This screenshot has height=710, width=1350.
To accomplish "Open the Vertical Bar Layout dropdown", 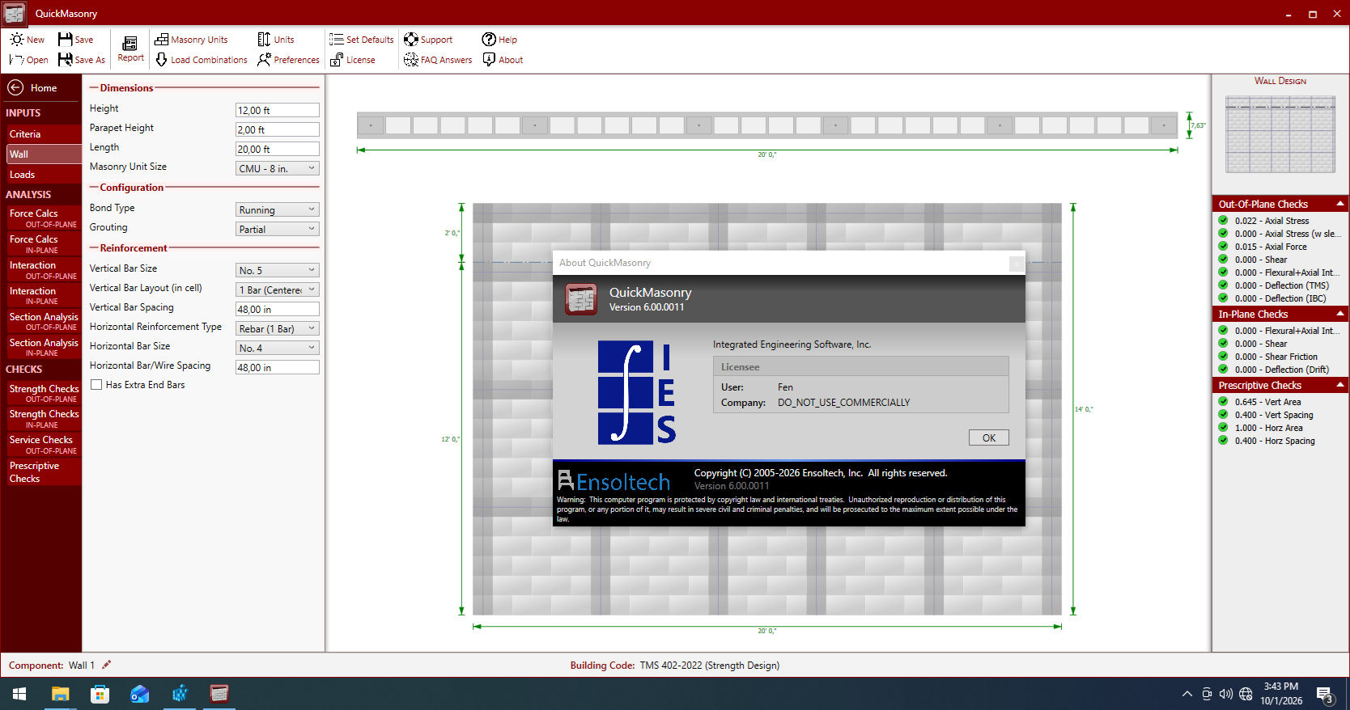I will tap(278, 289).
